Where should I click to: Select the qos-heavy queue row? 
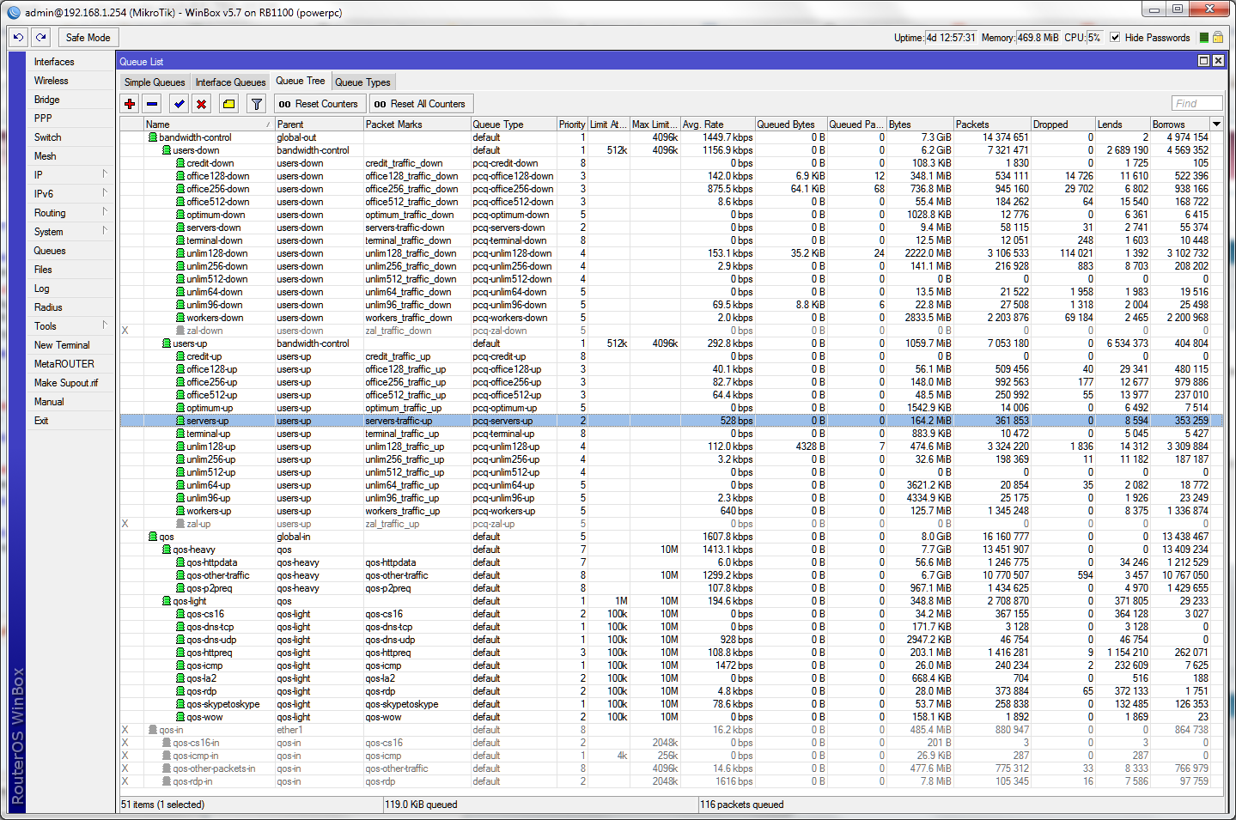pos(194,550)
